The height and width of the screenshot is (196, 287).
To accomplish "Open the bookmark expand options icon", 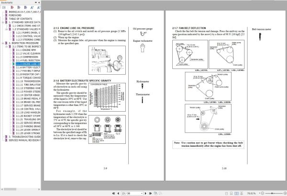I will tap(4, 8).
